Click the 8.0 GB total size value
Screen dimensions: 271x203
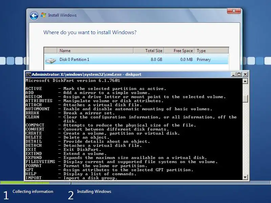(157, 60)
